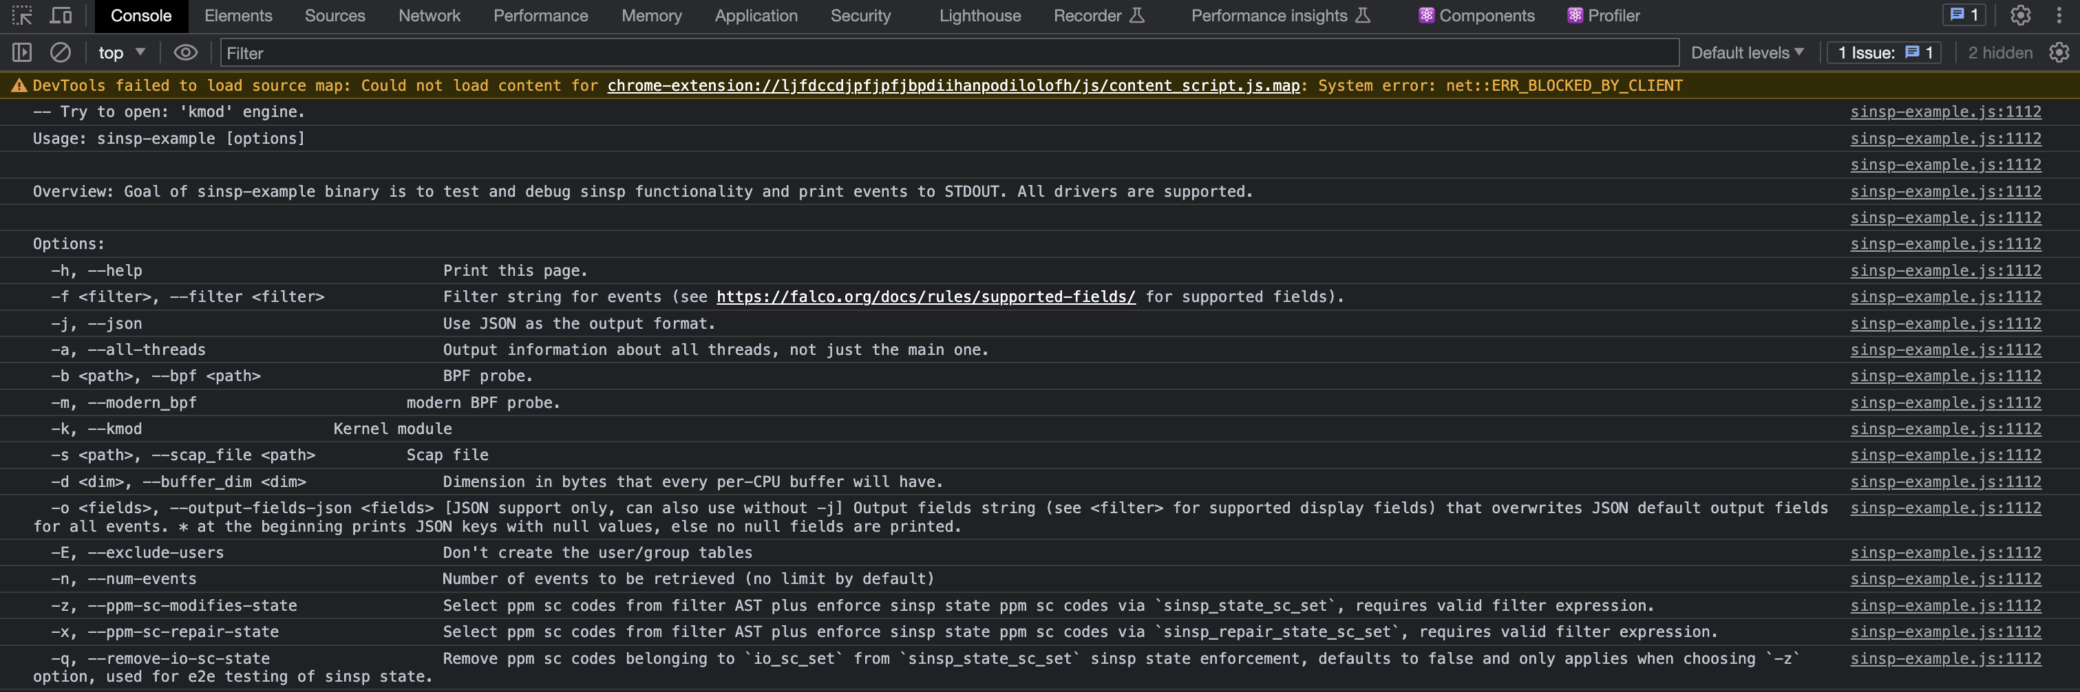
Task: Open the top JavaScript context dropdown
Action: coord(121,52)
